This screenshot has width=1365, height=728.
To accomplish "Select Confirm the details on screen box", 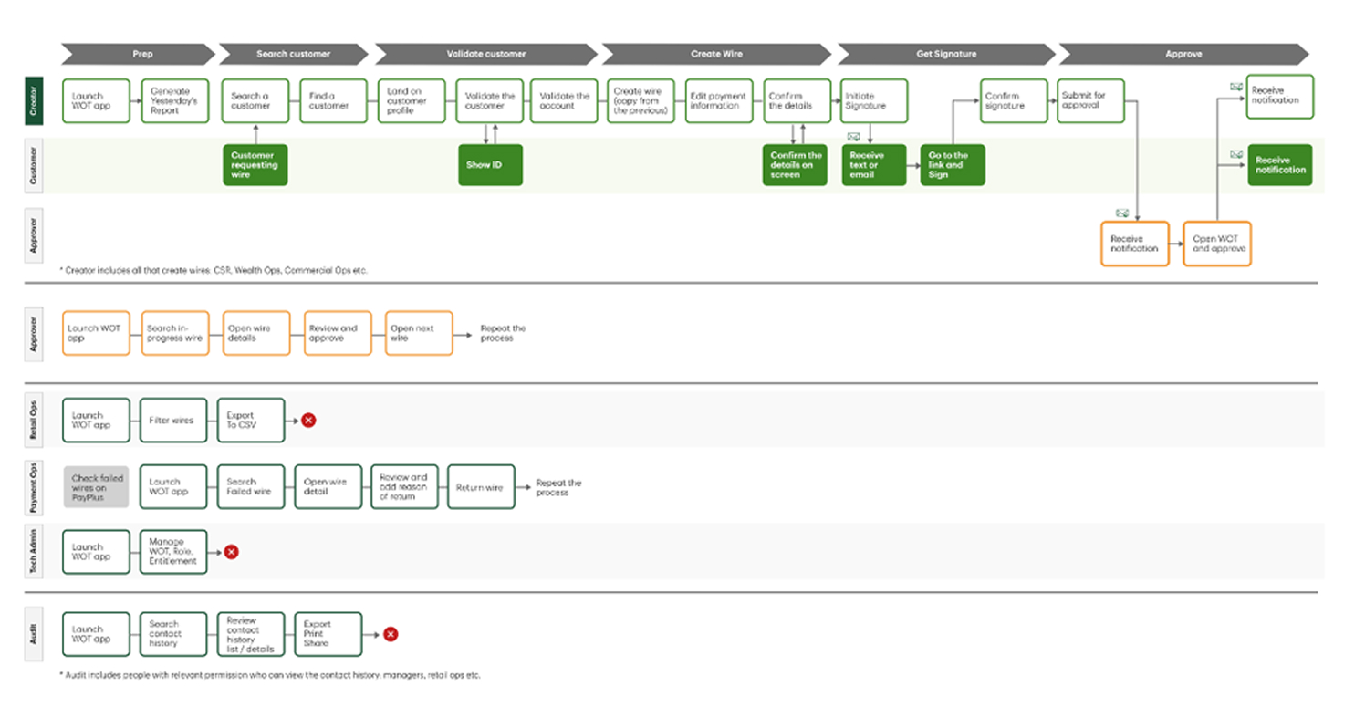I will tap(796, 165).
